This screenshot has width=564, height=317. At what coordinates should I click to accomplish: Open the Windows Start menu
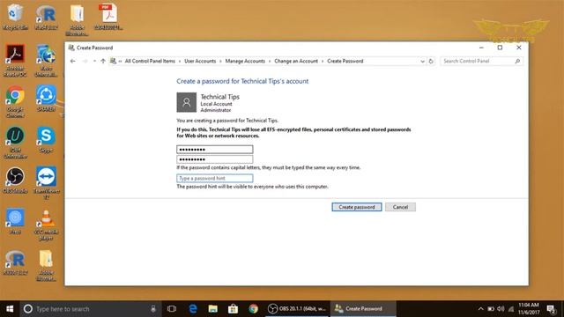pos(10,309)
